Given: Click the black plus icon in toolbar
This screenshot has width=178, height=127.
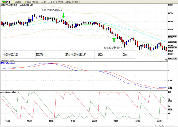Looking at the screenshot, I should 9,2.
